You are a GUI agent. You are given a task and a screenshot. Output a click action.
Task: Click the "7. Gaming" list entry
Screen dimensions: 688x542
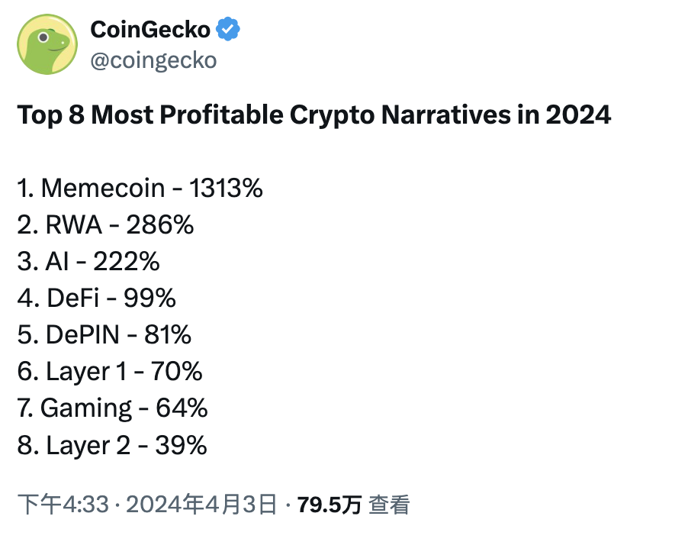pos(75,408)
